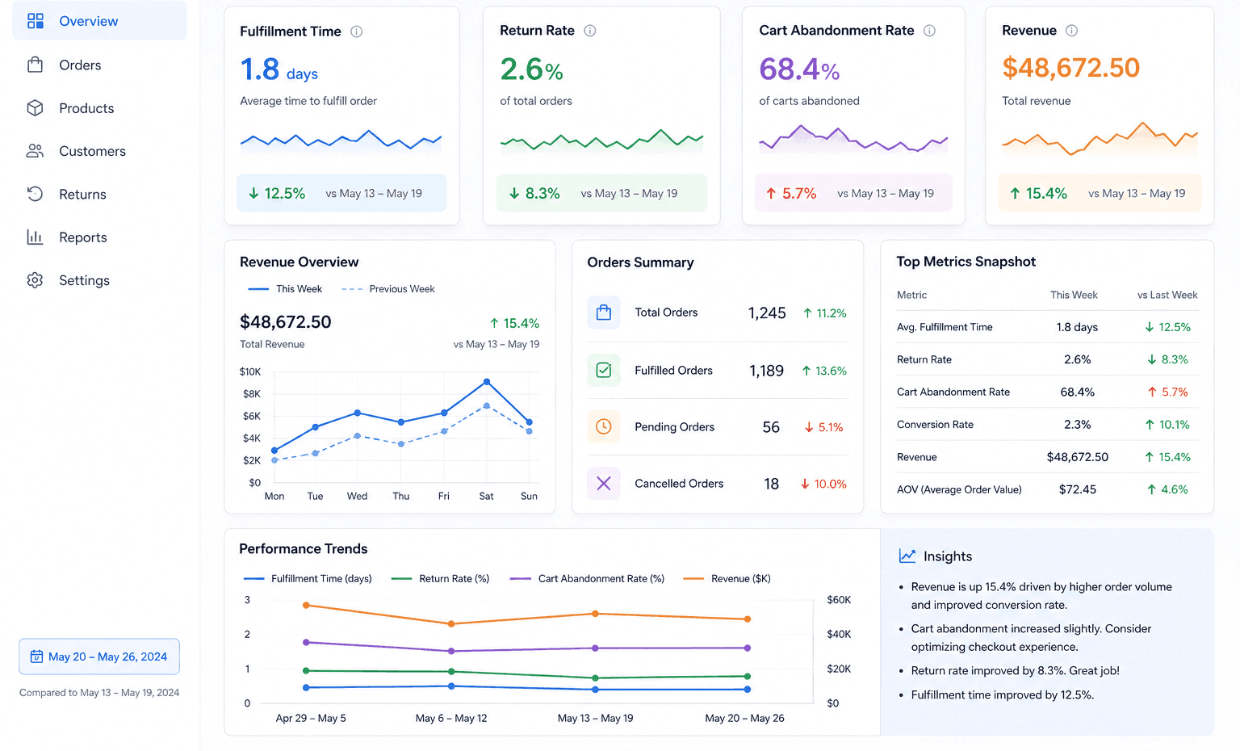Click the 68.4% cart abandonment headline figure

tap(799, 69)
